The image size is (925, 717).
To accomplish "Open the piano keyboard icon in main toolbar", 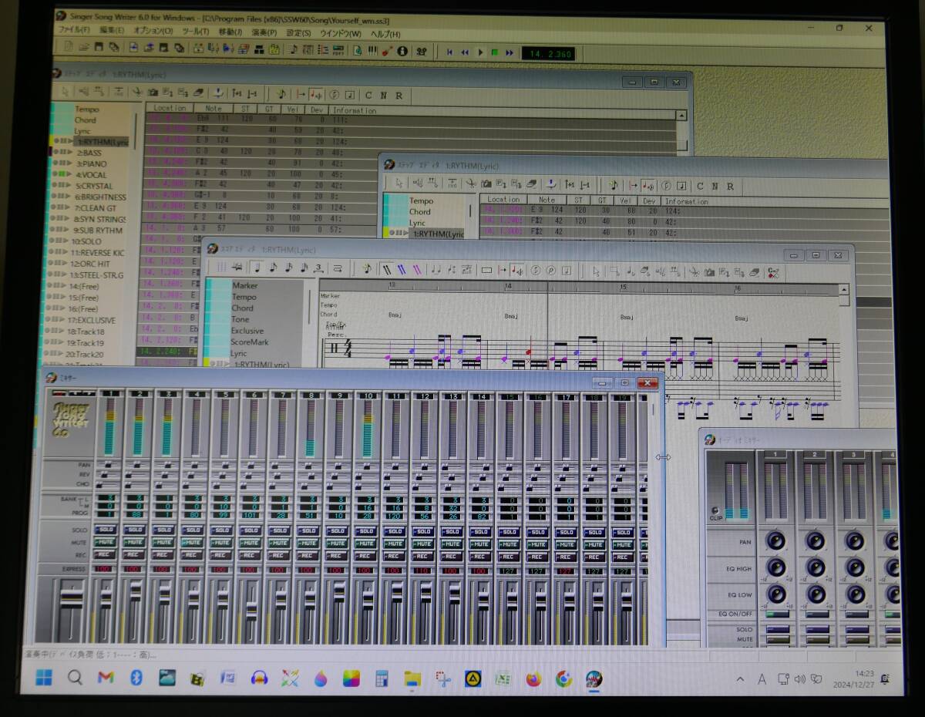I will (372, 51).
